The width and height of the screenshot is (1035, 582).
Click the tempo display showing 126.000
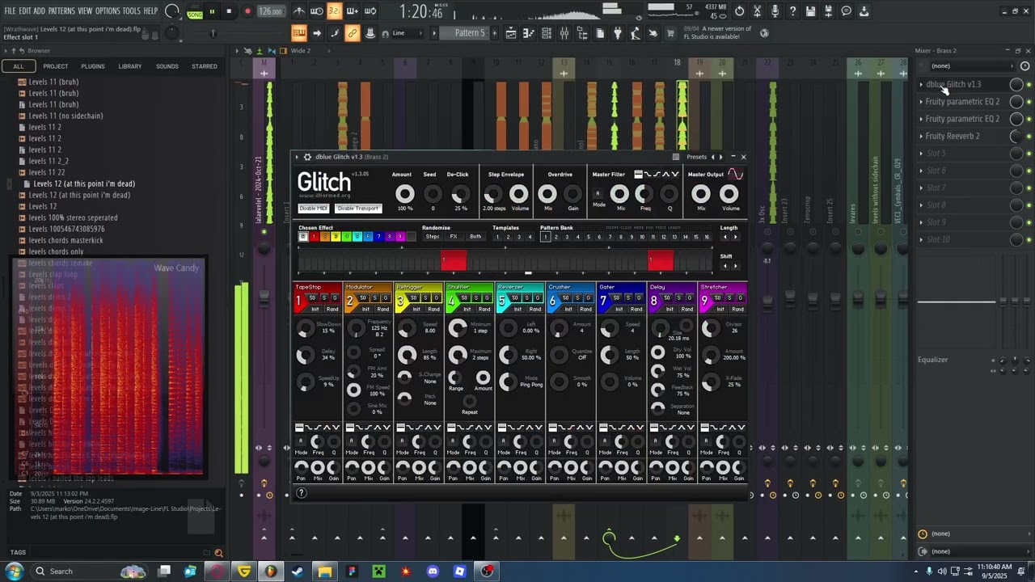click(270, 11)
